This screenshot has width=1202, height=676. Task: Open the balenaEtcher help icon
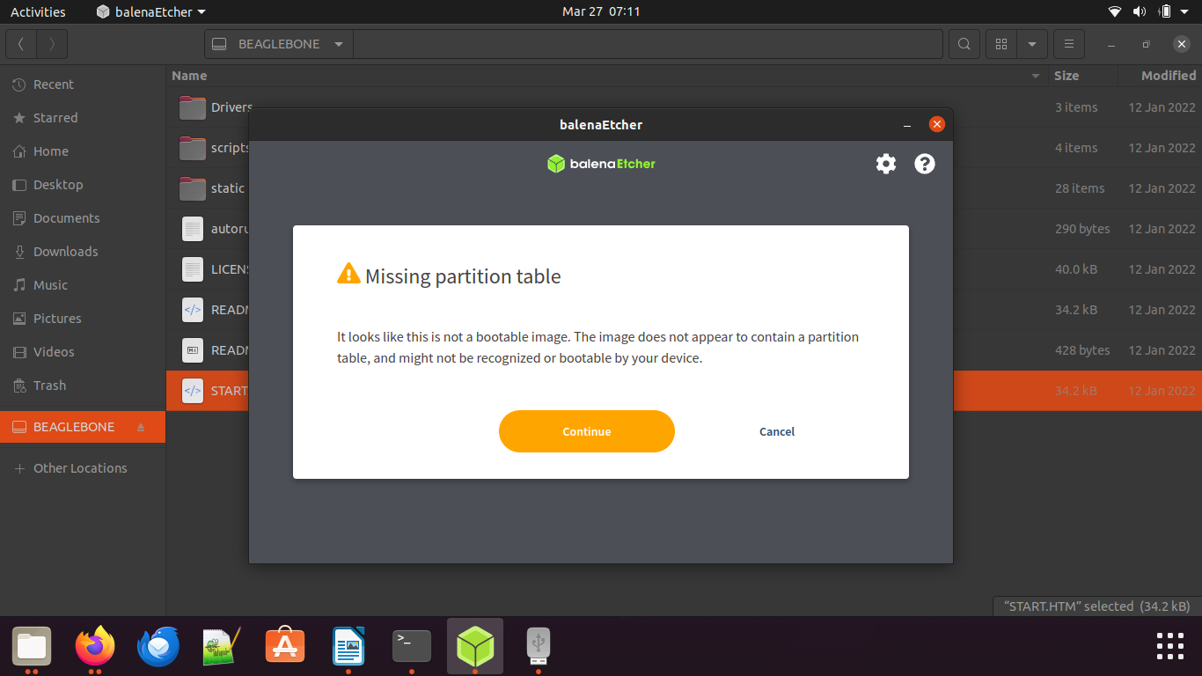point(924,164)
